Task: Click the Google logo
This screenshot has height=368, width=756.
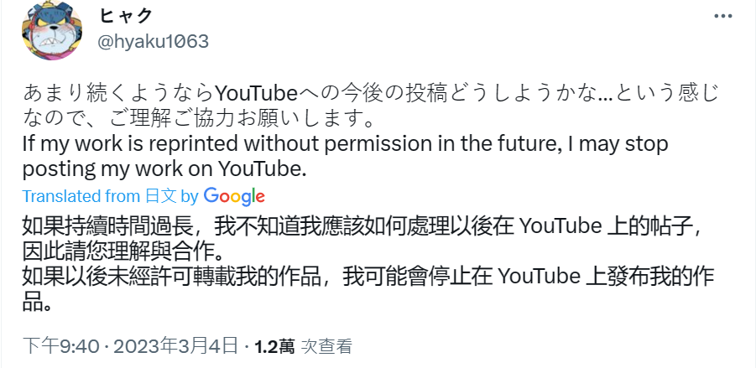Action: 234,196
